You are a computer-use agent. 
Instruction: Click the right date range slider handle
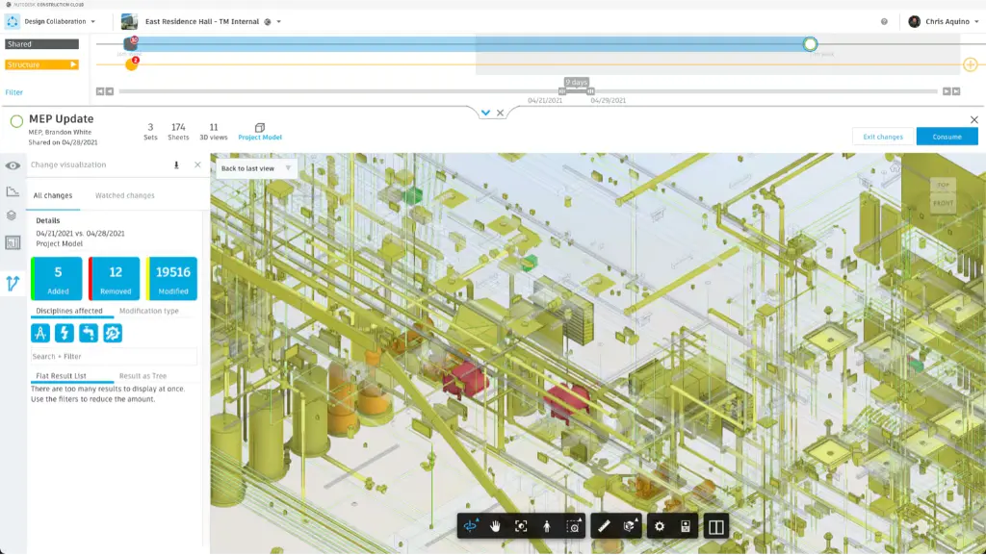point(590,91)
